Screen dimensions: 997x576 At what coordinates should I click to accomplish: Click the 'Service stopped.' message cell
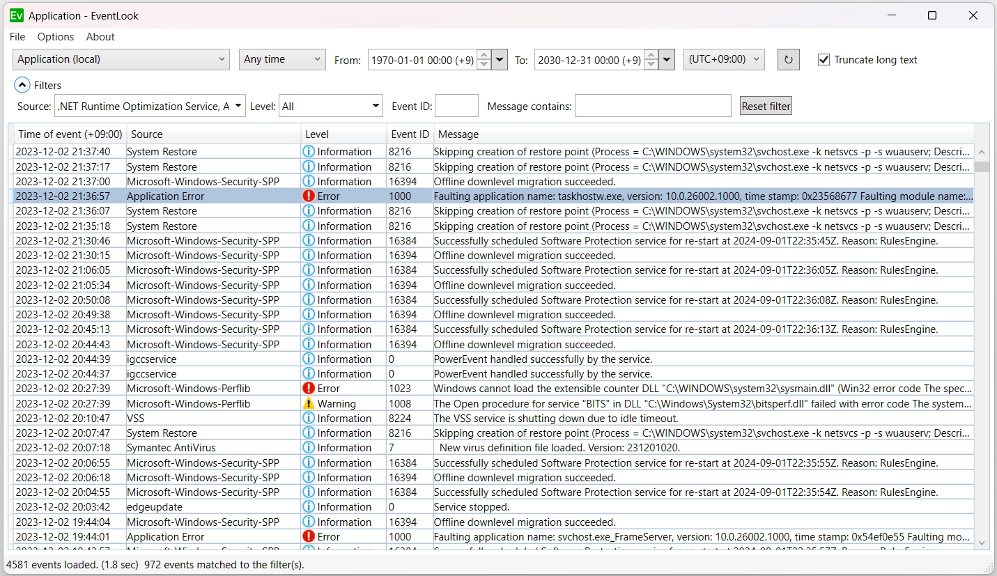coord(704,507)
